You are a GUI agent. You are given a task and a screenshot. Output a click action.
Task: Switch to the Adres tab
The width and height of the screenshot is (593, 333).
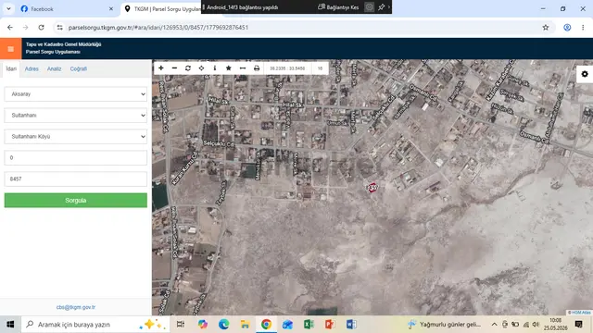32,68
